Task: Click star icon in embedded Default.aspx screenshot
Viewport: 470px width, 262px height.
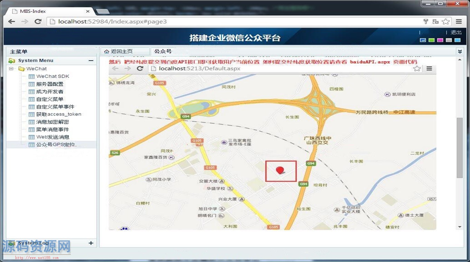Action: click(417, 68)
